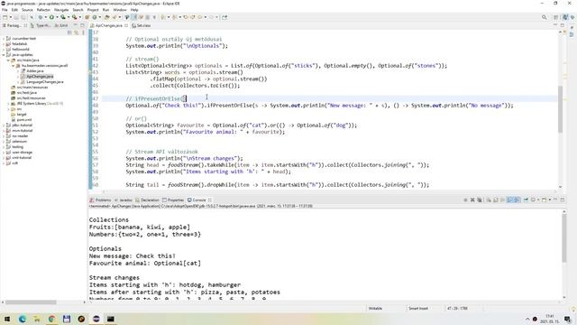Toggle Scroll Lock in Console toolbar
The height and width of the screenshot is (325, 577).
495,200
